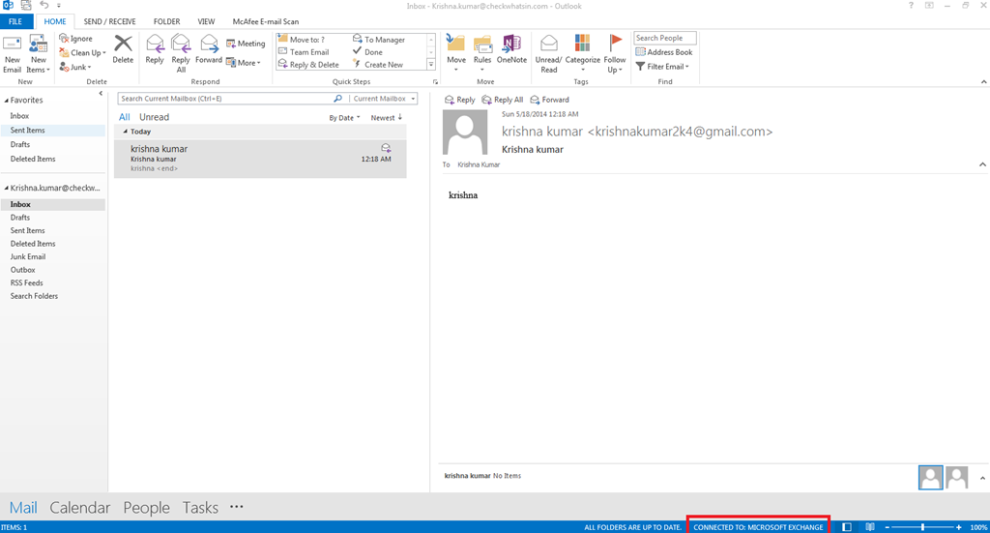The height and width of the screenshot is (533, 990).
Task: Expand the People pane
Action: 982,478
